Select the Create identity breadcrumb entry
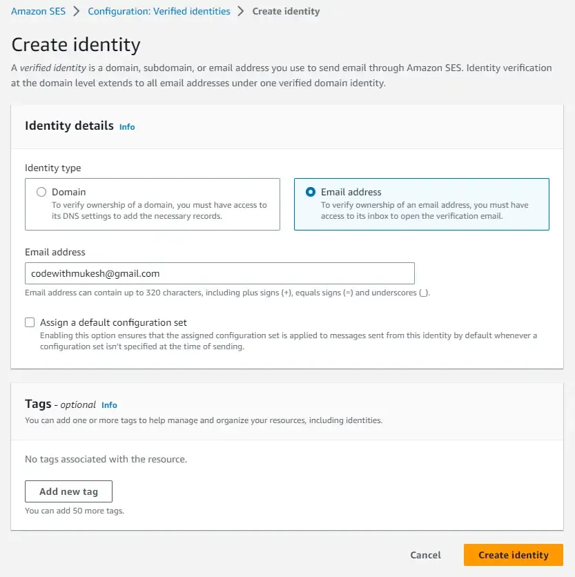 pos(286,11)
